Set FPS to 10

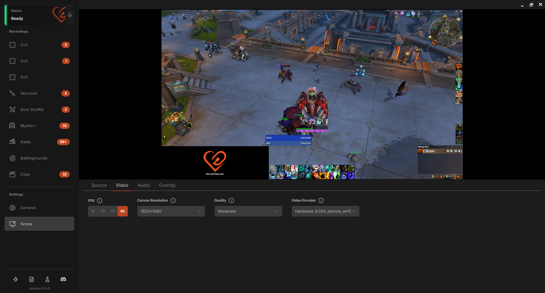(x=93, y=211)
